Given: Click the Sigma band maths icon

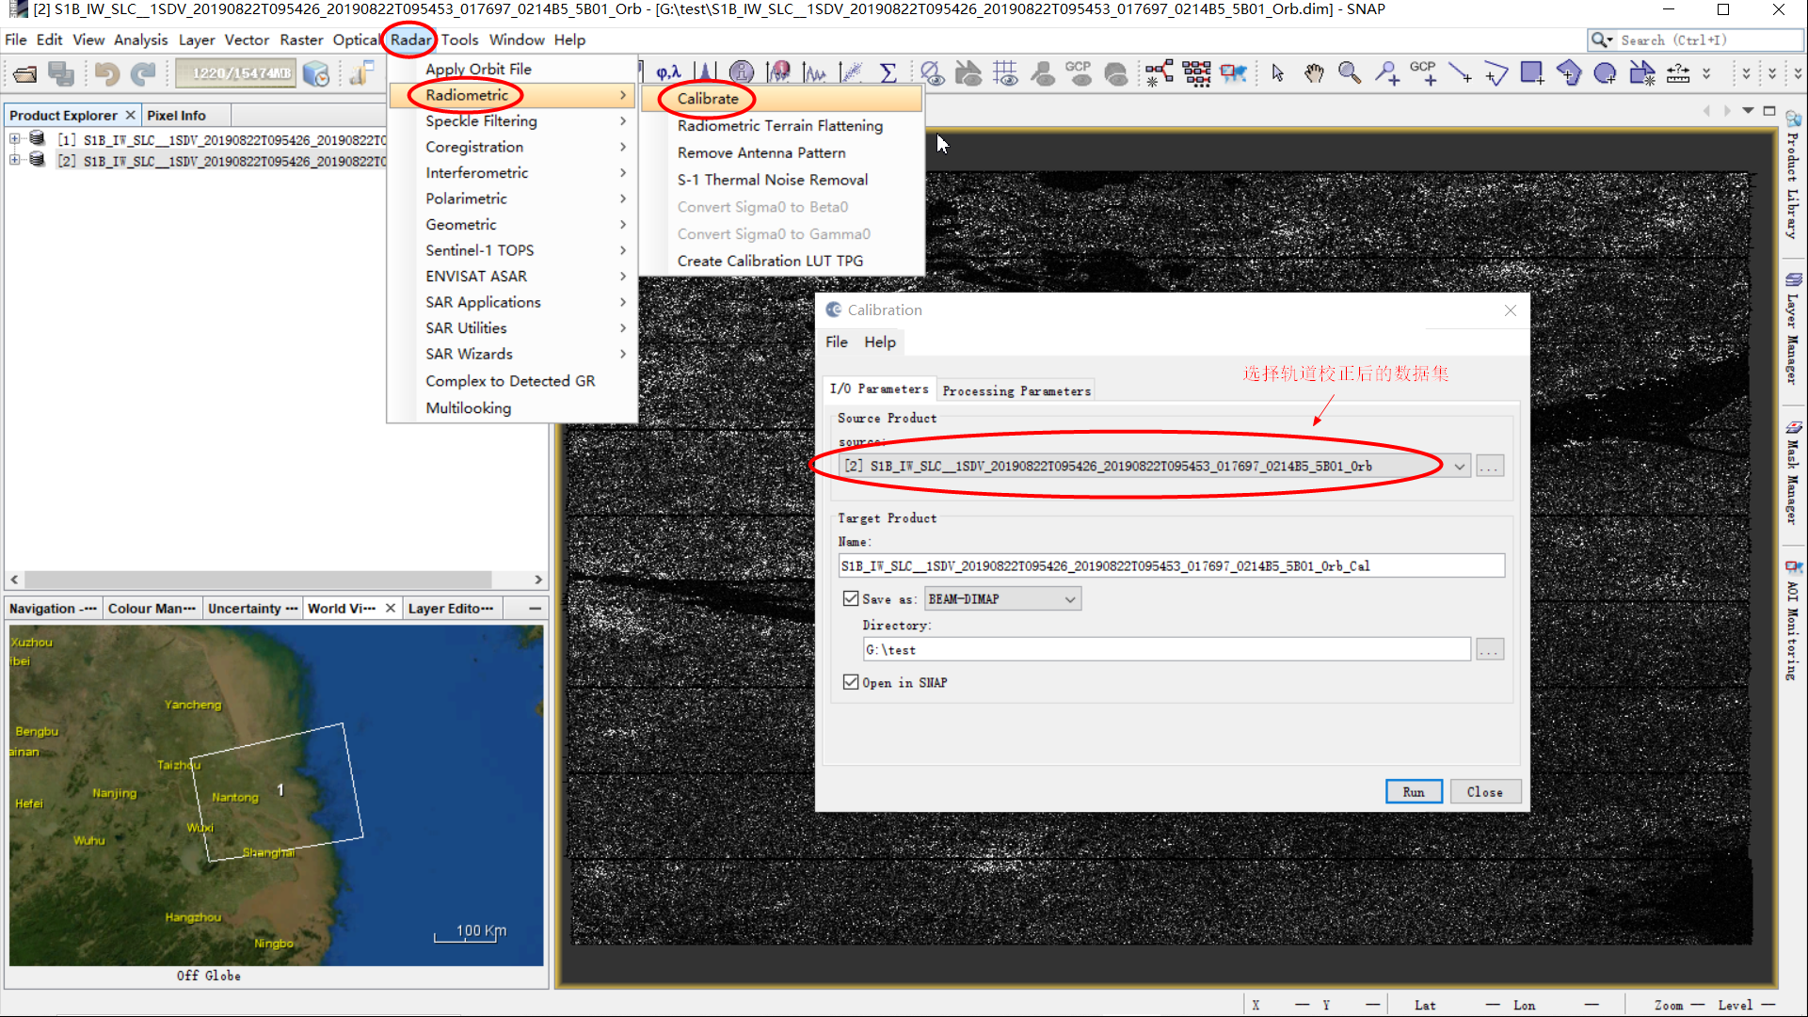Looking at the screenshot, I should 888,72.
